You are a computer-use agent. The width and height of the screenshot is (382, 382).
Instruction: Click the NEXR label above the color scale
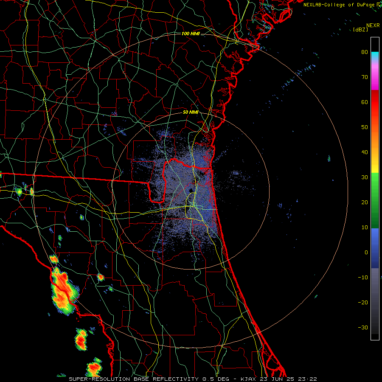(373, 25)
